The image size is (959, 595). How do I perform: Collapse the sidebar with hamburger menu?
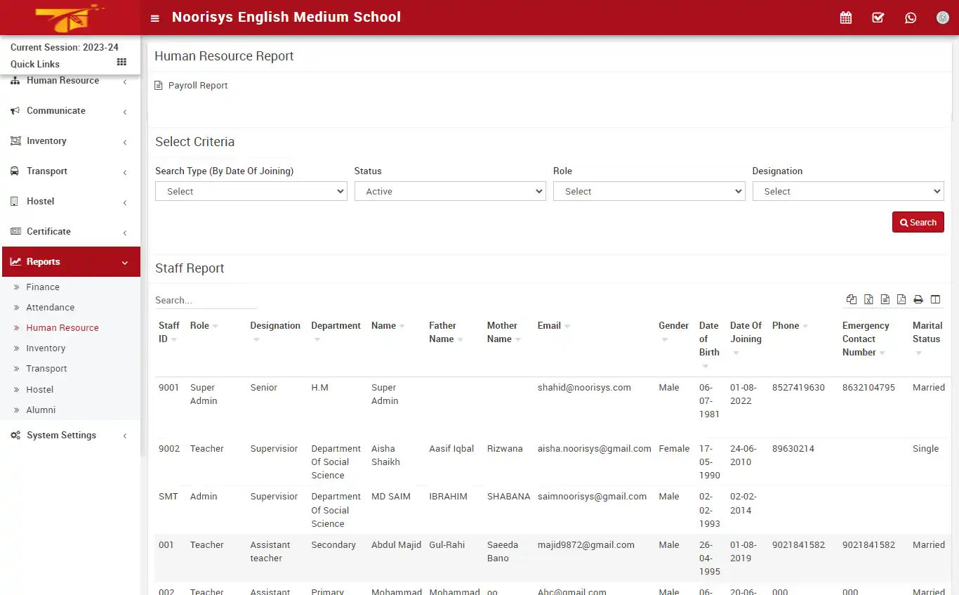(x=154, y=18)
